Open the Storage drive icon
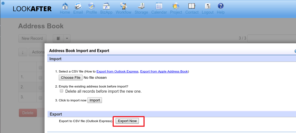Screen dimensions: 296x133 click(x=141, y=6)
